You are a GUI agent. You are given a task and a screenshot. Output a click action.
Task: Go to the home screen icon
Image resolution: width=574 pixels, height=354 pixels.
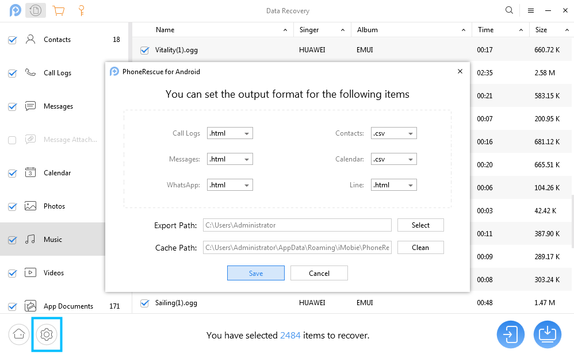tap(18, 334)
